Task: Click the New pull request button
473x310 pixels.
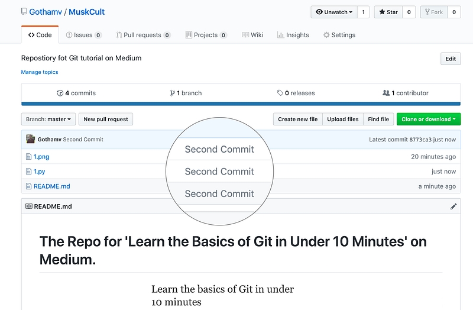Action: point(106,119)
